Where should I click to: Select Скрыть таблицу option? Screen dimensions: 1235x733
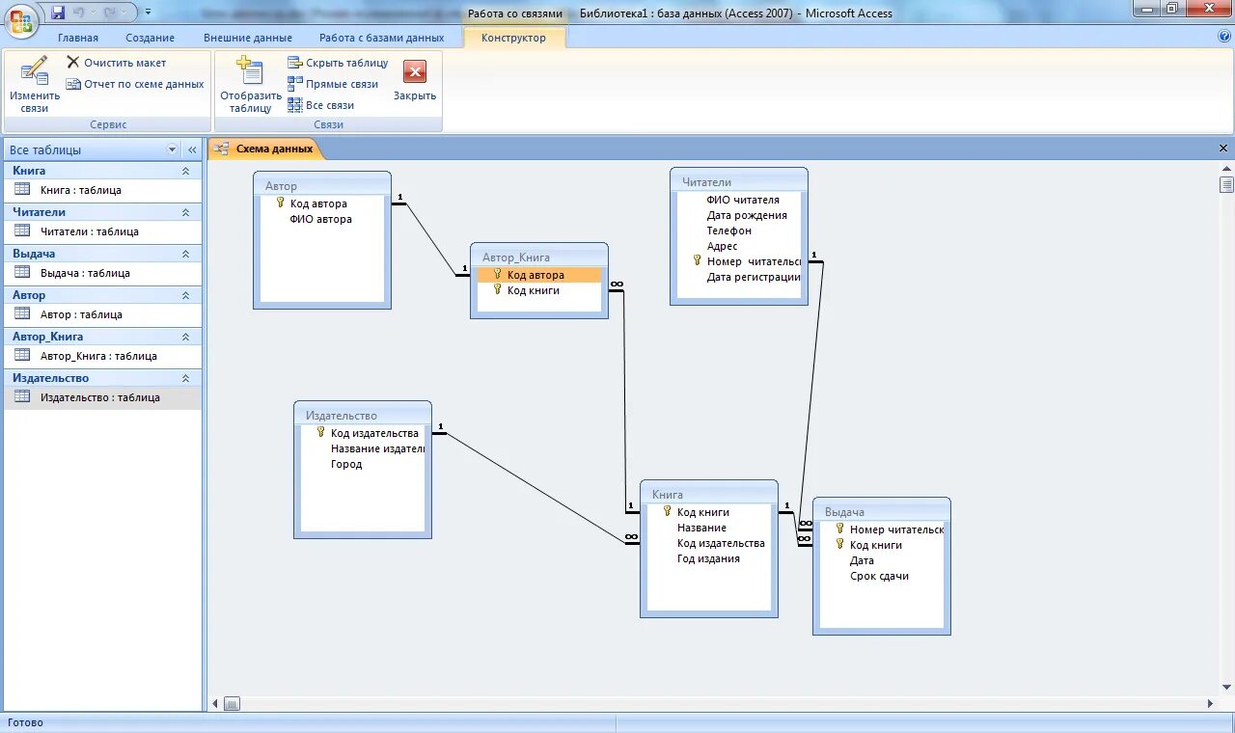338,63
